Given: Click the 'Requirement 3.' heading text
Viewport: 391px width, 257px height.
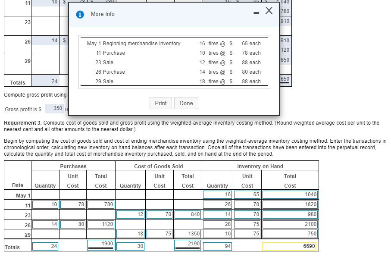Looking at the screenshot, I should [23, 123].
